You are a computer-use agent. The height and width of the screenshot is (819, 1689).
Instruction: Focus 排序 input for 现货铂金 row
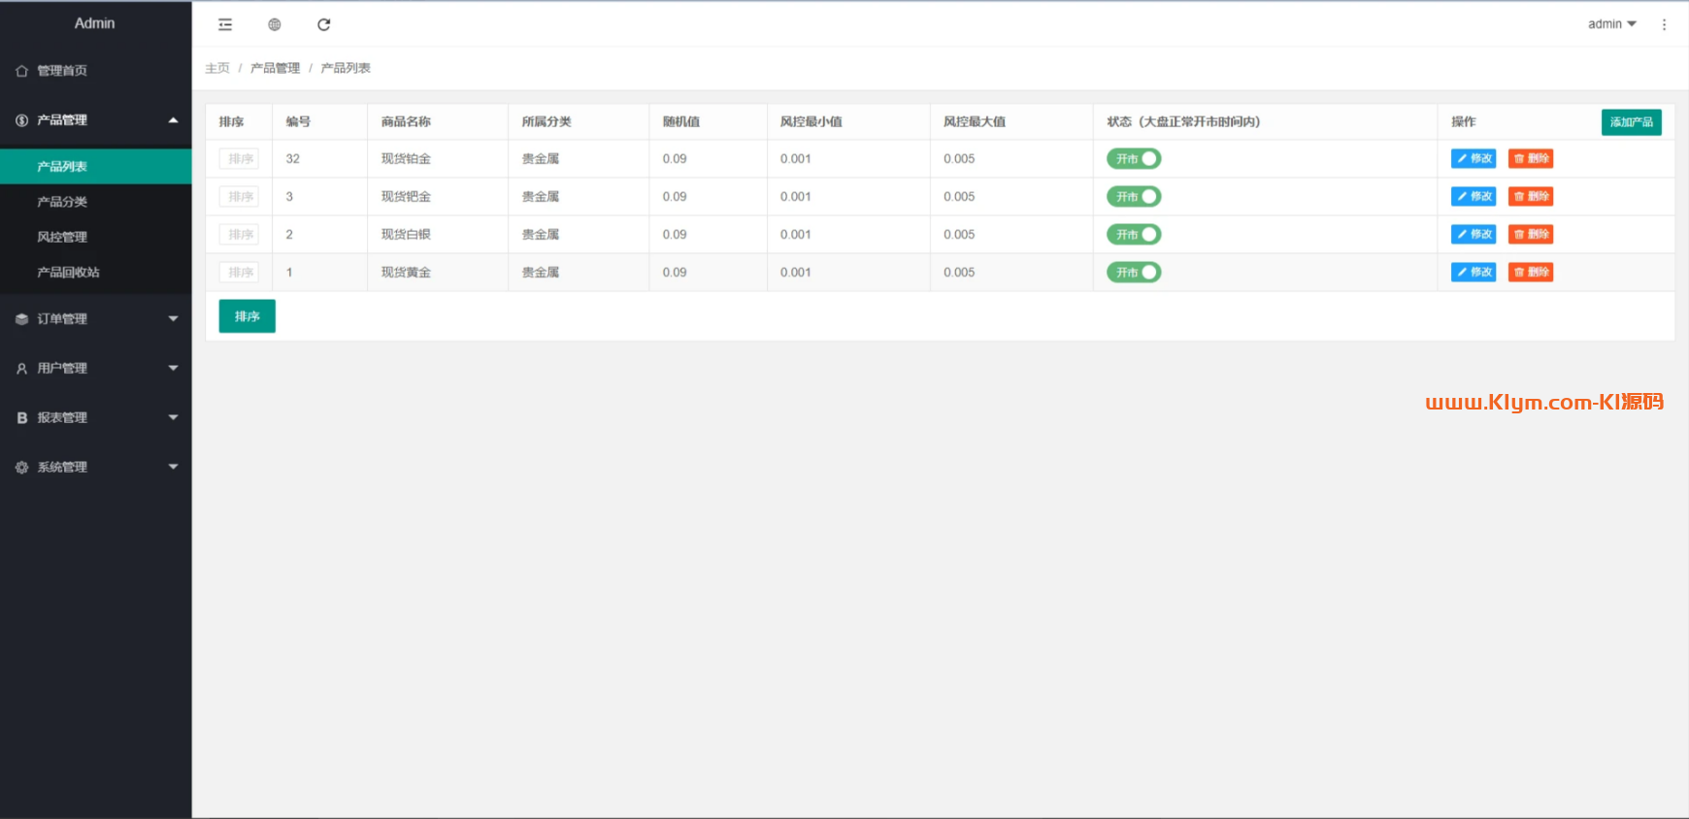point(239,159)
